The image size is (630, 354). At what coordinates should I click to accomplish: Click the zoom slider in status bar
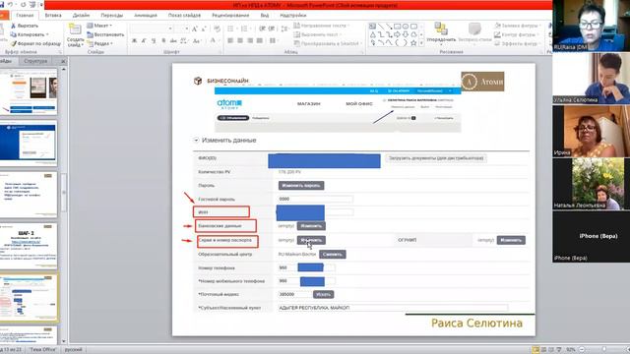pyautogui.click(x=603, y=350)
